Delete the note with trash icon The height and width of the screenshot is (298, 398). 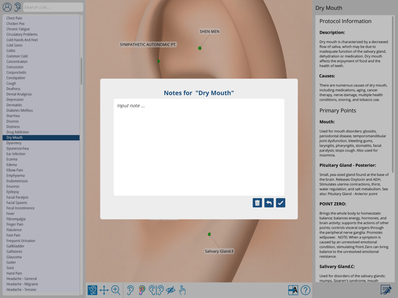[257, 203]
